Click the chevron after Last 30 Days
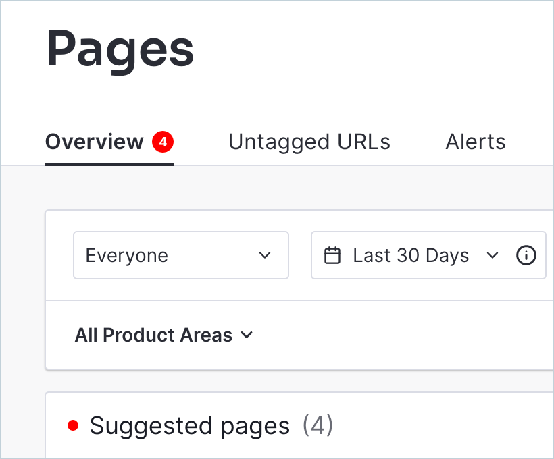554x459 pixels. [493, 256]
